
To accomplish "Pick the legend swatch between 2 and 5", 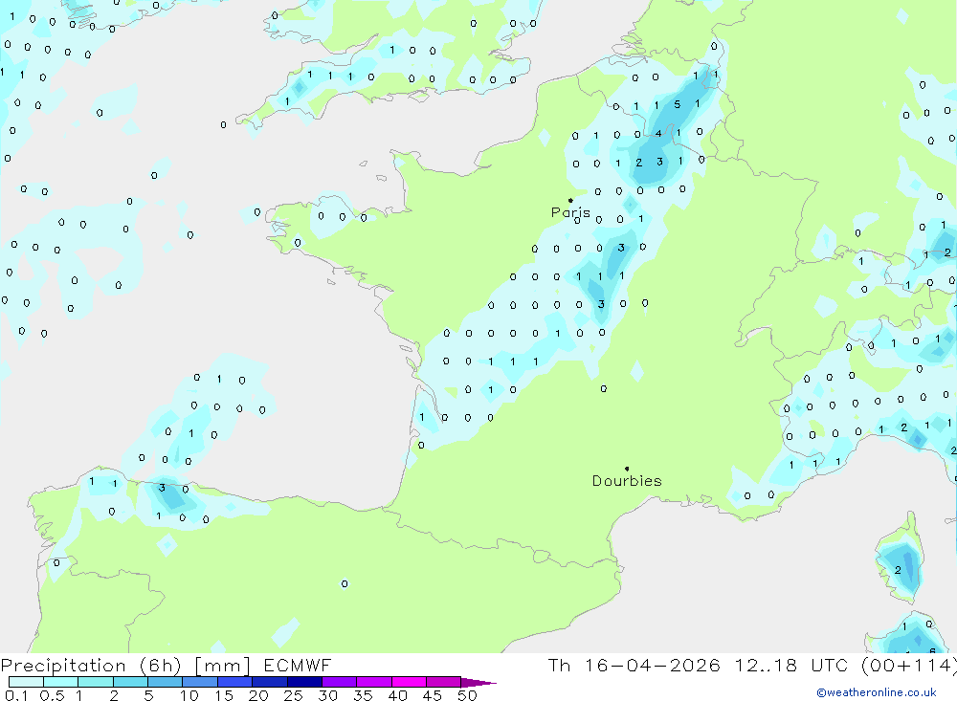I will pyautogui.click(x=130, y=682).
